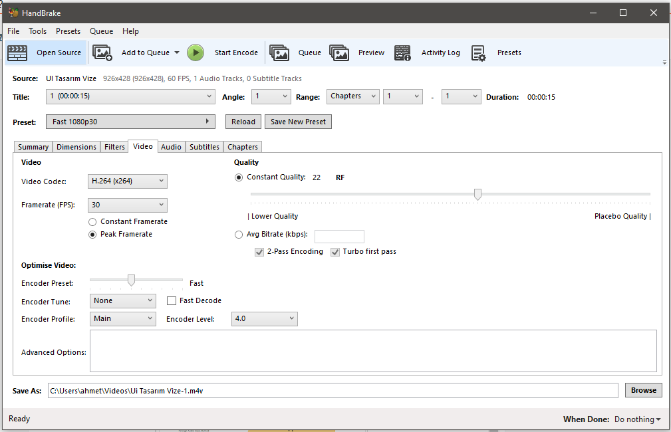Open the Presets menu in the menu bar
This screenshot has width=671, height=432.
point(68,31)
